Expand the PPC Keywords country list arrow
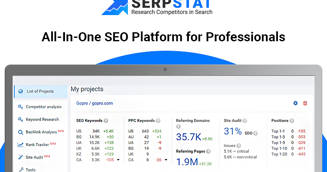This screenshot has height=172, width=327. (166, 160)
